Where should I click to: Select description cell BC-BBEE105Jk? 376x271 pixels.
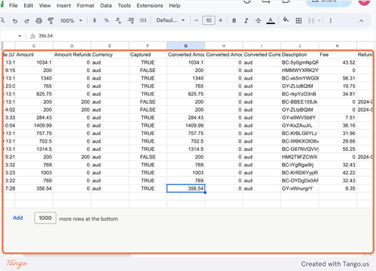(299, 102)
